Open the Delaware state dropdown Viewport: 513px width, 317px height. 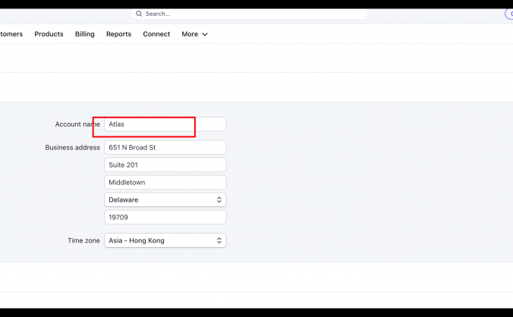coord(165,199)
